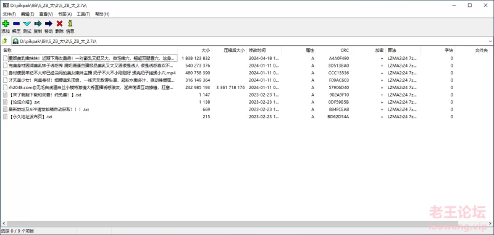The height and width of the screenshot is (235, 494).
Task: Click the yellow 信息 (Info) icon
Action: 70,23
